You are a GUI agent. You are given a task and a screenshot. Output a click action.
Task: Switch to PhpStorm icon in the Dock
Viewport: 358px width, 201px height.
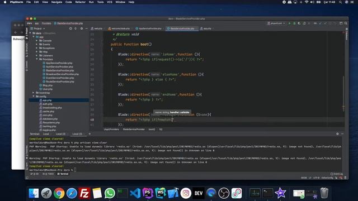tap(148, 193)
